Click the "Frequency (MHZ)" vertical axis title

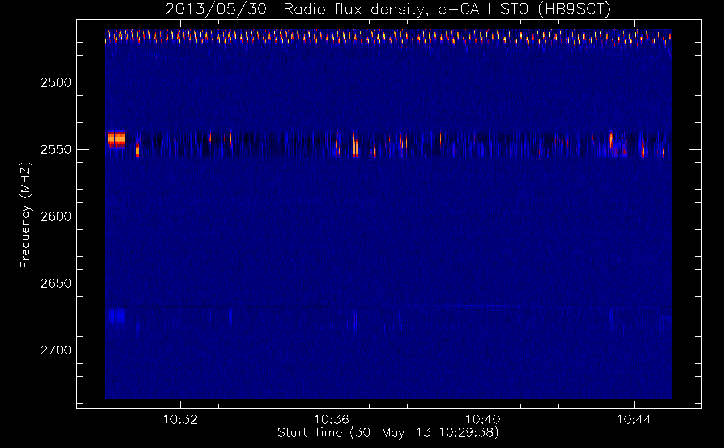(26, 215)
